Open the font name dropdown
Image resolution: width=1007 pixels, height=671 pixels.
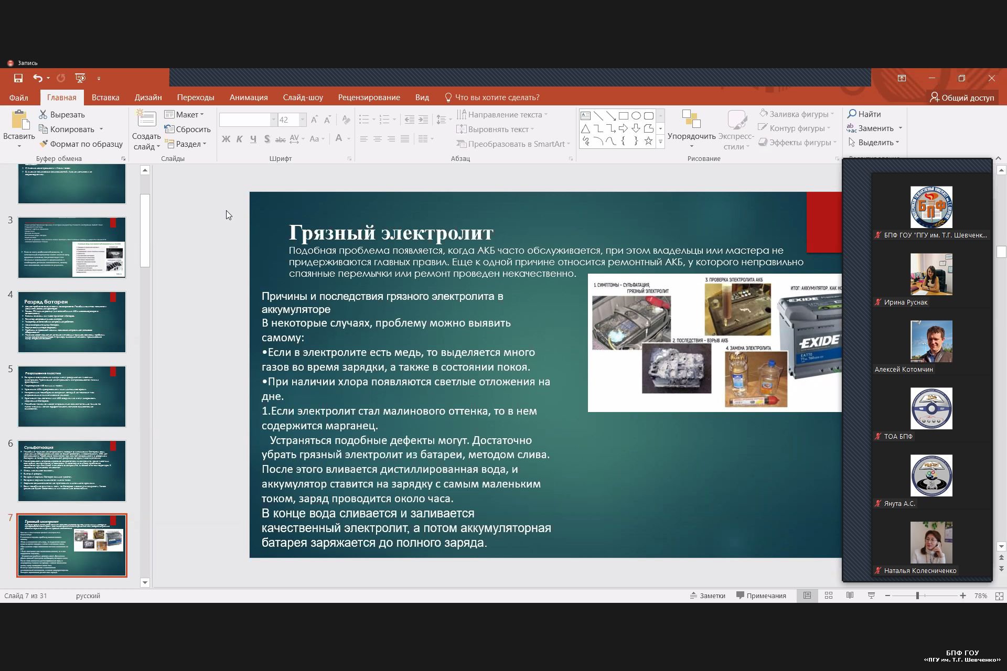tap(273, 120)
